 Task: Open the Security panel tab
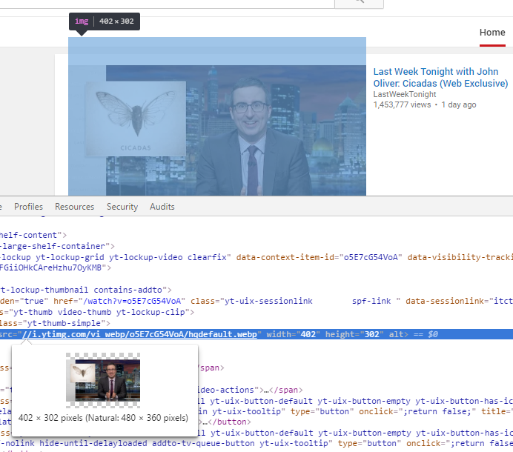click(x=122, y=207)
